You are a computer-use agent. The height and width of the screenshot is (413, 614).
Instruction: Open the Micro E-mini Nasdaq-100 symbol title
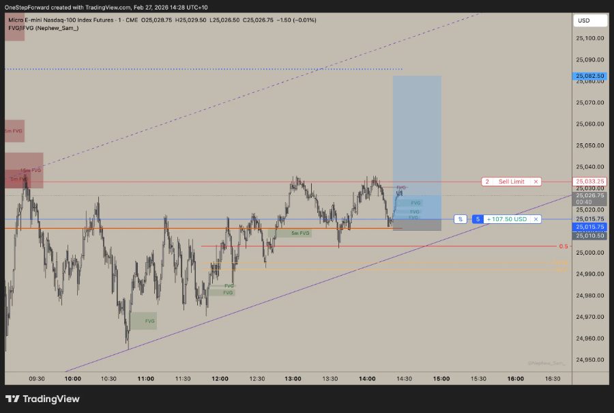pyautogui.click(x=73, y=20)
